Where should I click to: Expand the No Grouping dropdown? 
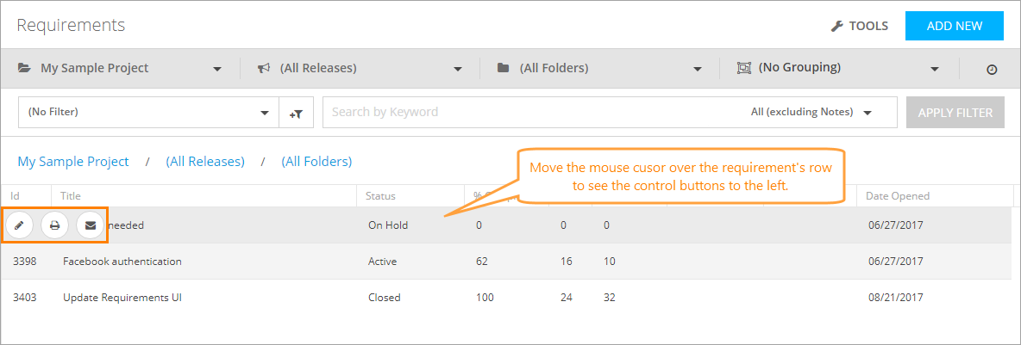click(838, 68)
